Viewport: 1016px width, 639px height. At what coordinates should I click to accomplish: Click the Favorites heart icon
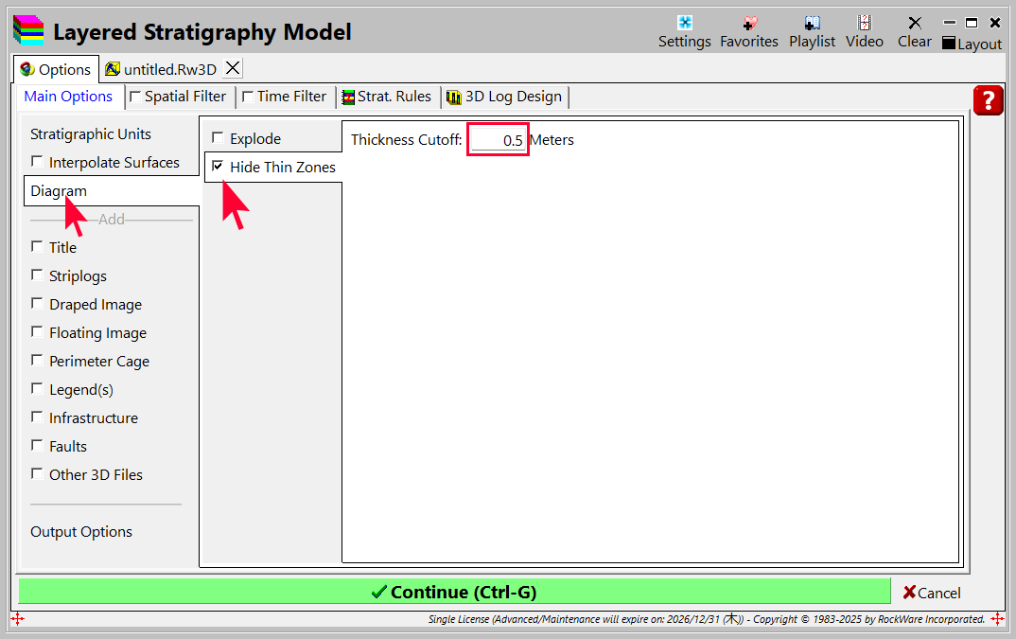[749, 24]
